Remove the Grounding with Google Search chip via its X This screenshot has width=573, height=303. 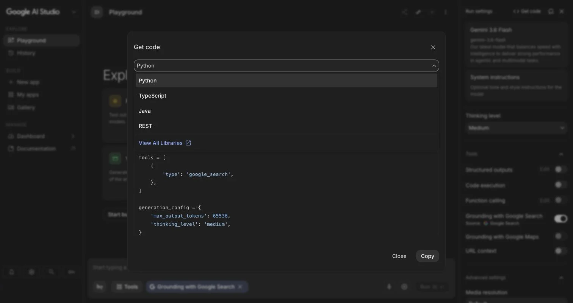[x=240, y=287]
